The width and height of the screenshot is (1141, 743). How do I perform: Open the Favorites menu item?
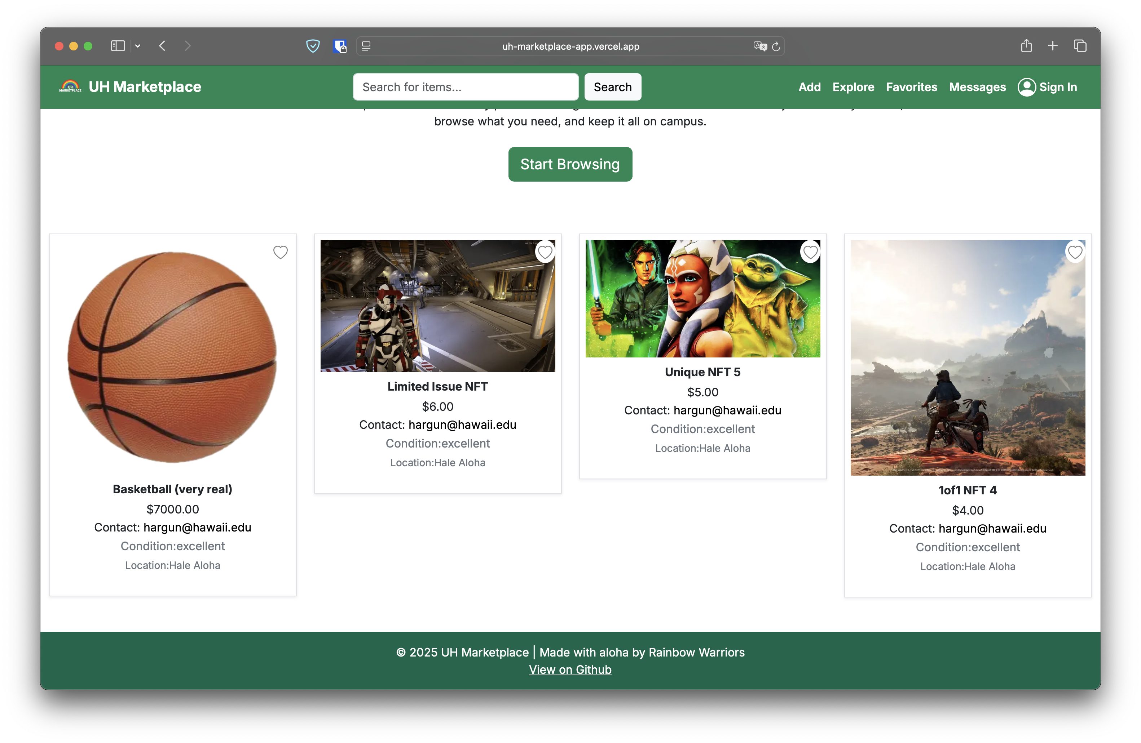coord(911,87)
